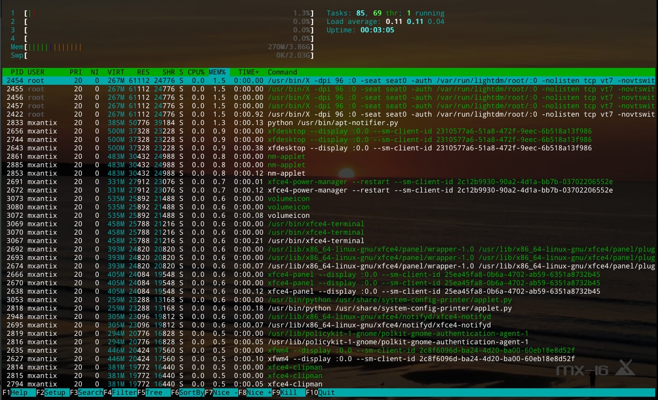Select printer applet.py thread PID 3053

[329, 300]
